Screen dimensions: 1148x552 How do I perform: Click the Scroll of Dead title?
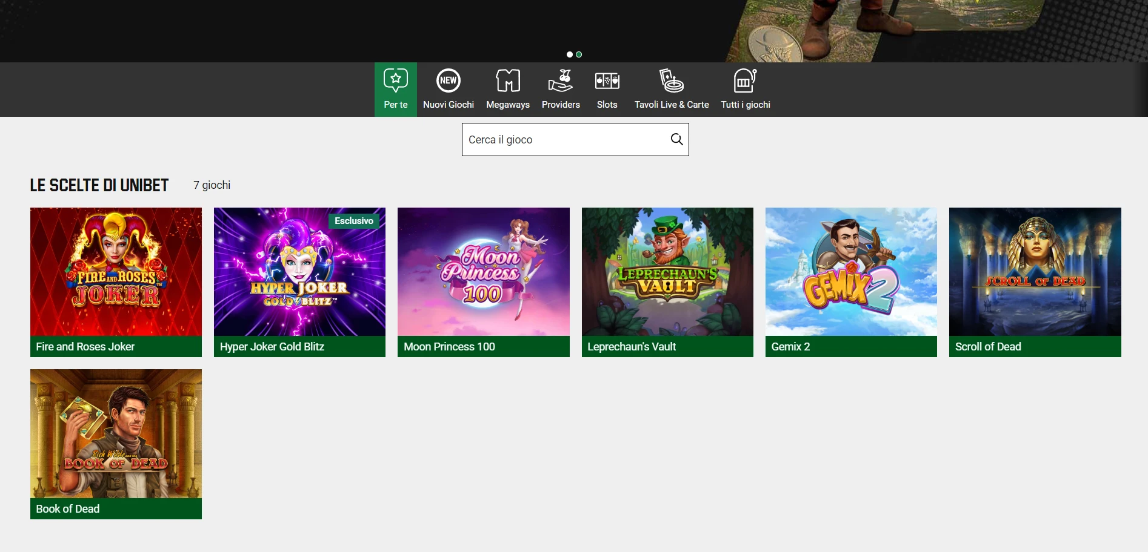click(x=988, y=347)
